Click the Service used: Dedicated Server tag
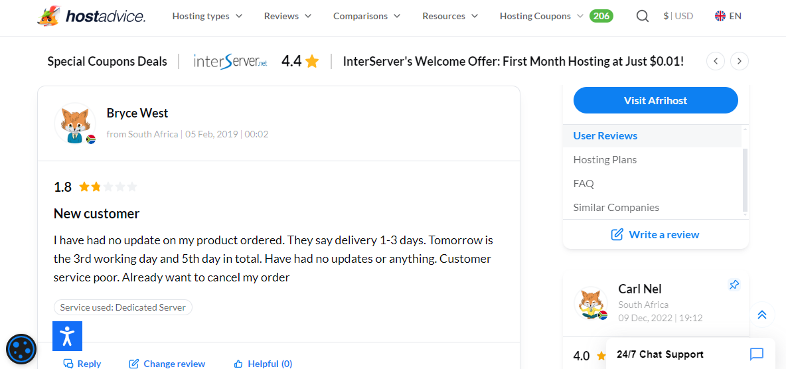This screenshot has height=369, width=786. pyautogui.click(x=123, y=307)
